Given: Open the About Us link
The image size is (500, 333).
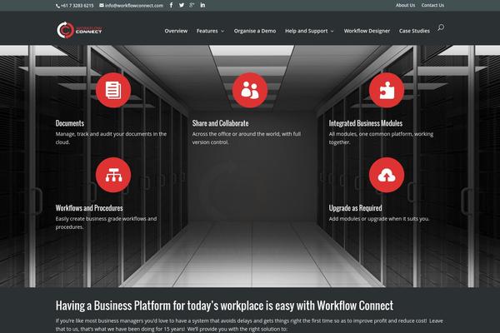Looking at the screenshot, I should coord(405,5).
